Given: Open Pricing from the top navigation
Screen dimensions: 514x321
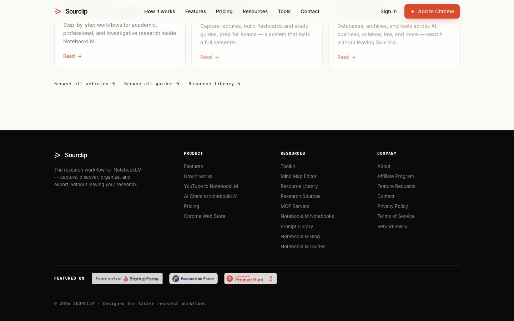Looking at the screenshot, I should click(x=224, y=11).
